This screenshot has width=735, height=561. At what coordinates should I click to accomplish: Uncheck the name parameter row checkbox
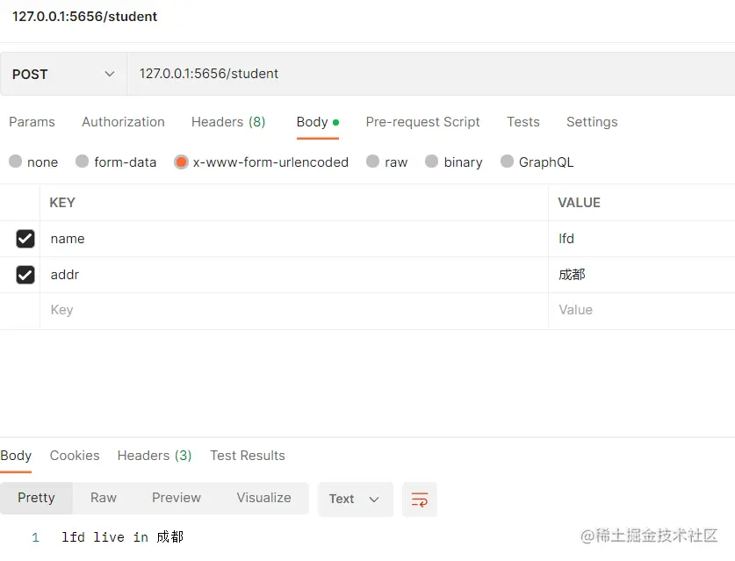(25, 239)
